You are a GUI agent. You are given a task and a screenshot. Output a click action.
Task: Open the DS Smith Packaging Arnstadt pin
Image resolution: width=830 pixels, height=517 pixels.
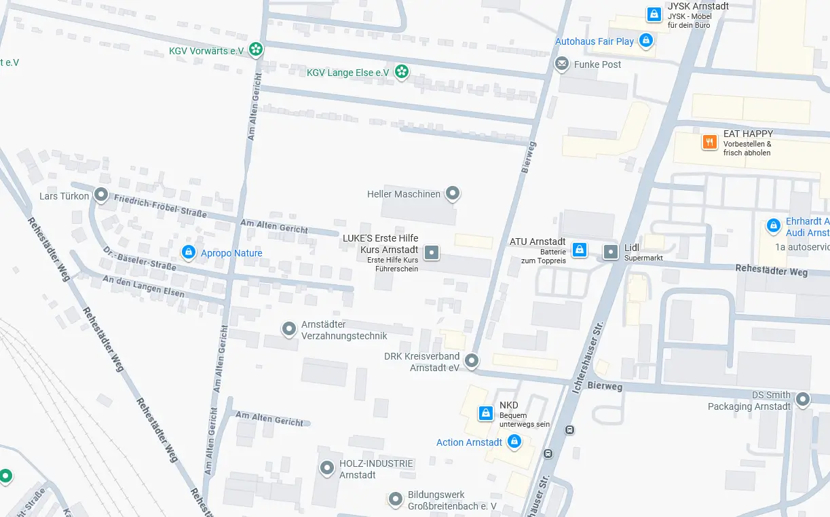pos(804,400)
